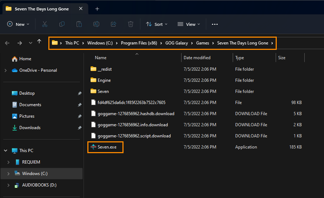Click pin icon next to Pictures

(79, 117)
